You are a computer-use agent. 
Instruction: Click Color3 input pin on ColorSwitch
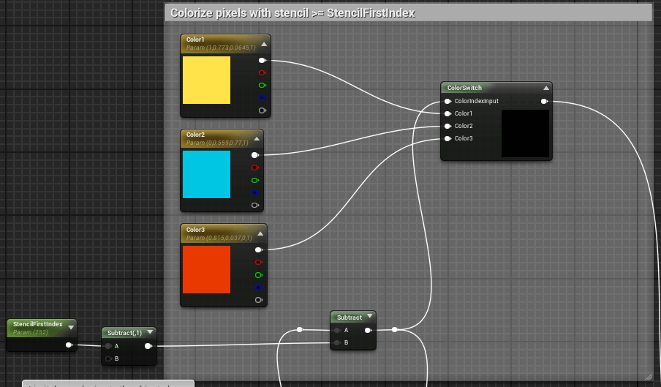447,138
